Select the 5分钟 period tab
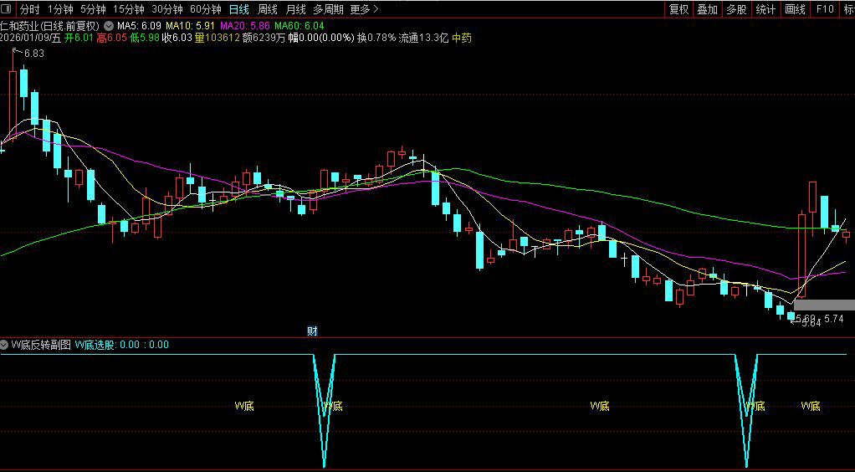 [x=93, y=9]
